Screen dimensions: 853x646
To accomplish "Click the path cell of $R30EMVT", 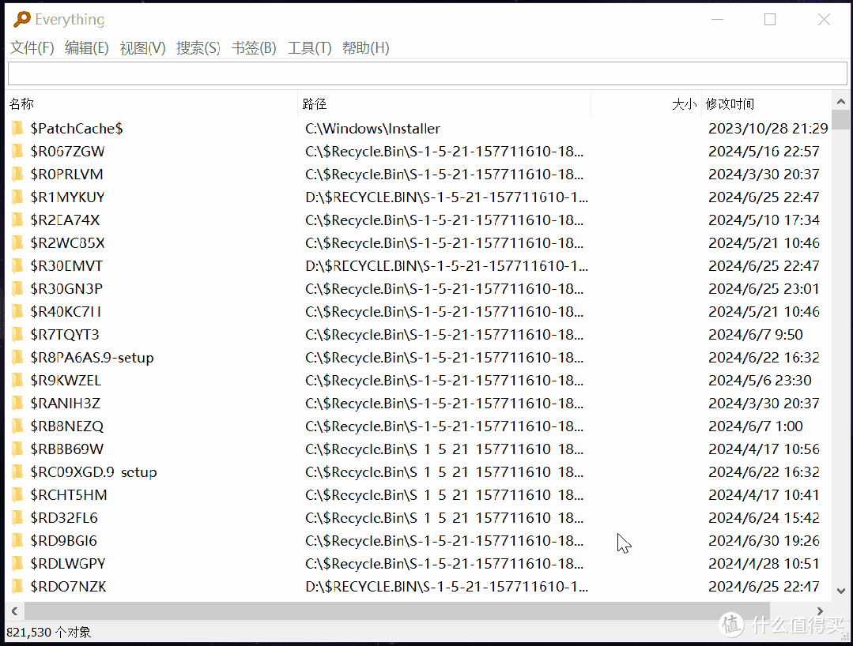I will [x=447, y=265].
